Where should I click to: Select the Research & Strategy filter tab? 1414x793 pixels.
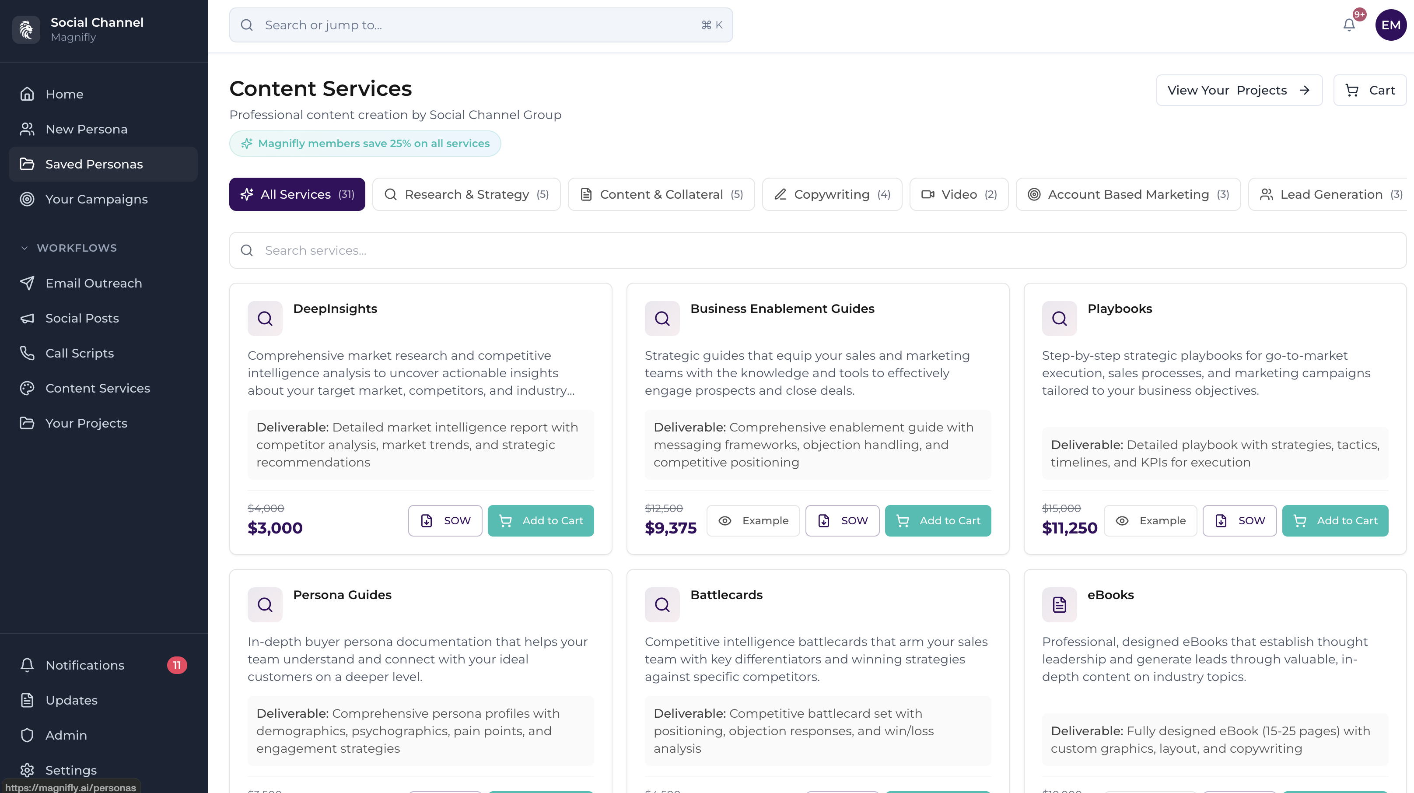(x=466, y=194)
